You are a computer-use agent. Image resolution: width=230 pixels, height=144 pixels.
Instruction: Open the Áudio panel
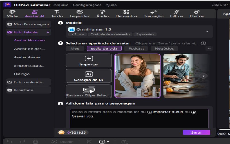click(x=103, y=14)
